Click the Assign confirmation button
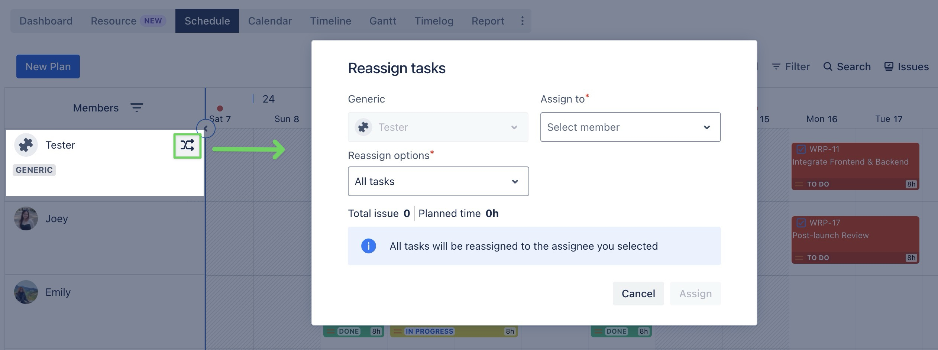This screenshot has height=350, width=938. [x=695, y=294]
